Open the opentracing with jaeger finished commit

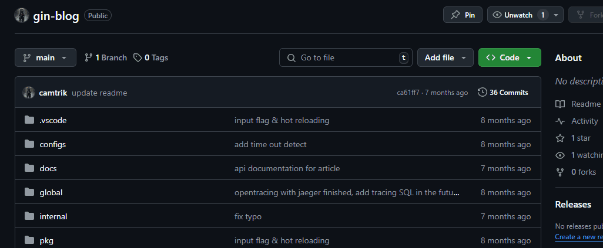point(347,193)
